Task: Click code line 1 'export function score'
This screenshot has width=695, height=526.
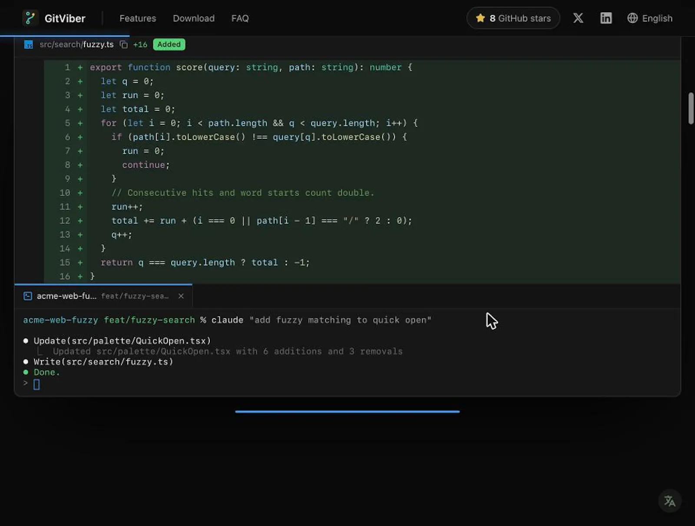Action: coord(251,67)
